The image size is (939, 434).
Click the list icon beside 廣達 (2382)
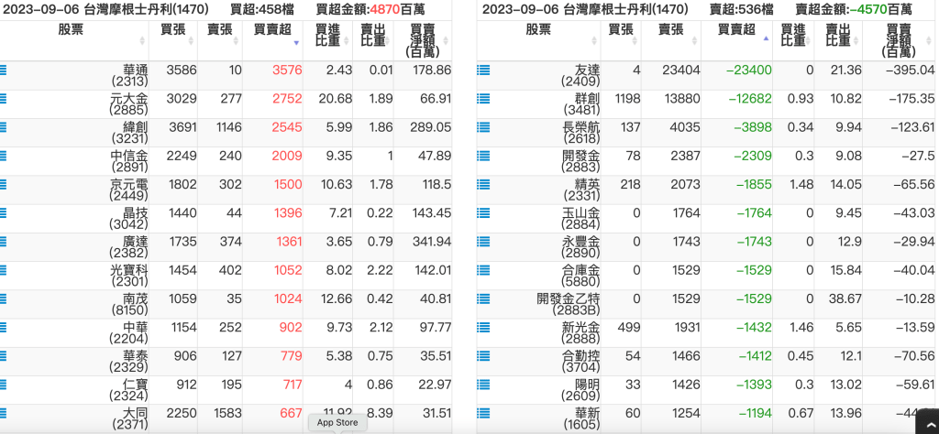(x=4, y=242)
